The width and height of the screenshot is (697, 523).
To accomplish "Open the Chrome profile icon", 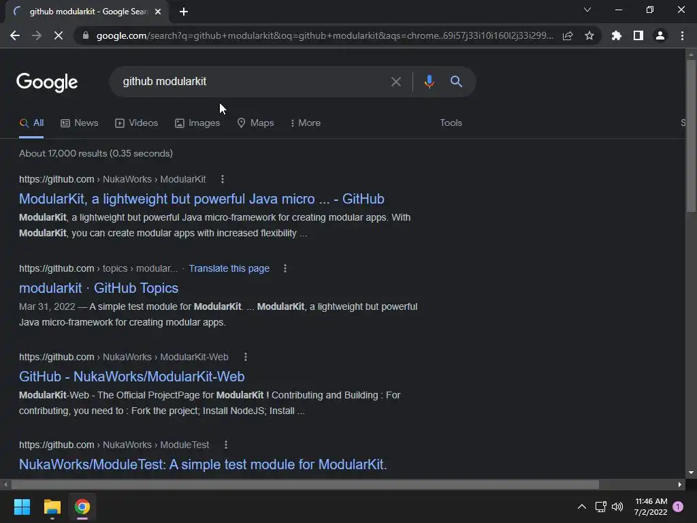I will (660, 35).
